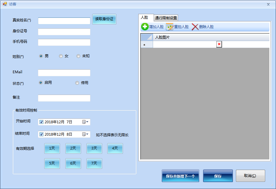Set status to disabled (停用)
This screenshot has height=189, width=276.
(x=77, y=83)
